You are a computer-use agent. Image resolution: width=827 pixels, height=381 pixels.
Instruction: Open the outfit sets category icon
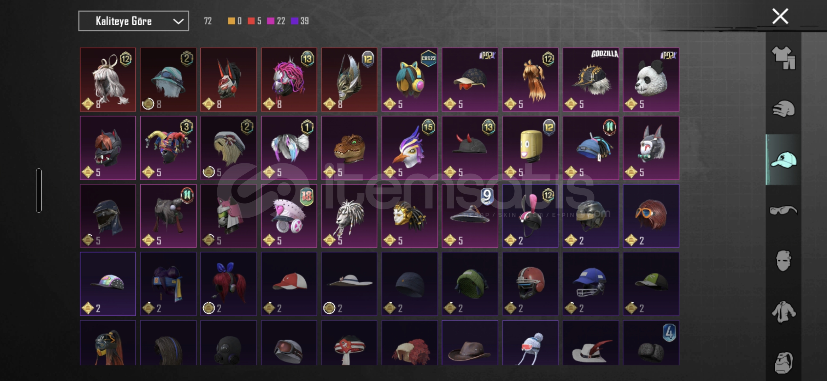783,58
